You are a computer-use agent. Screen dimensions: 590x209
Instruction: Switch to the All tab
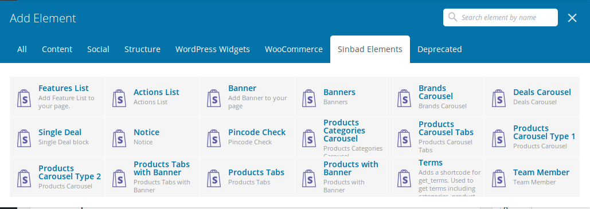click(22, 49)
